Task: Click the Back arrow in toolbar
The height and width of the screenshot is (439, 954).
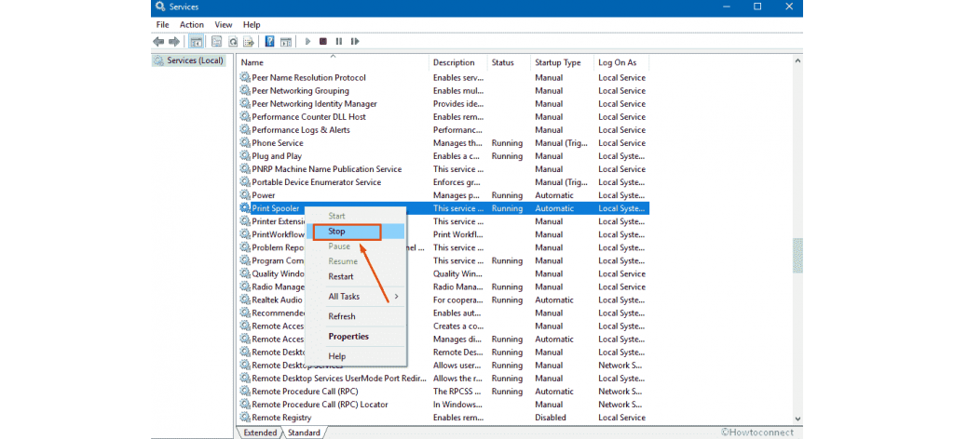Action: coord(158,42)
